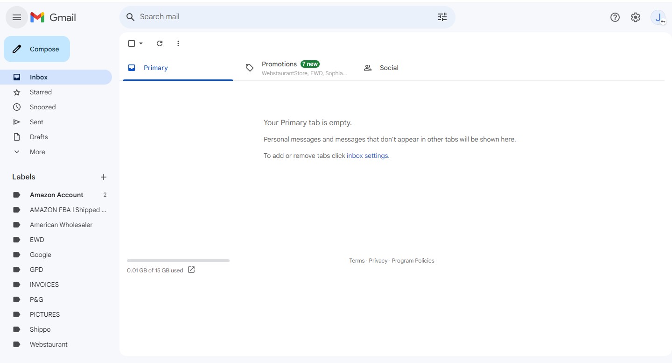Screen dimensions: 672x363
Task: Open the Inbox folder
Action: click(56, 77)
